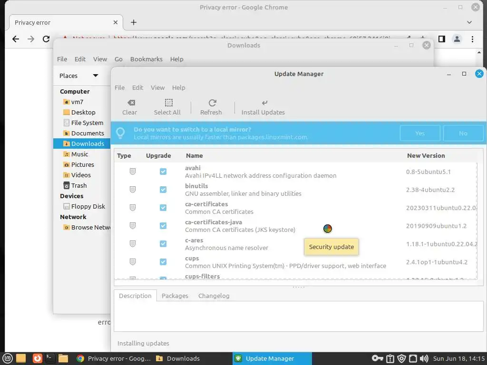This screenshot has width=487, height=365.
Task: Click the security shield icon for avahi
Action: pos(133,171)
